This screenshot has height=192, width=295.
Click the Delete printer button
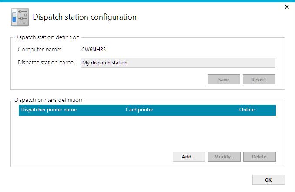[259, 157]
